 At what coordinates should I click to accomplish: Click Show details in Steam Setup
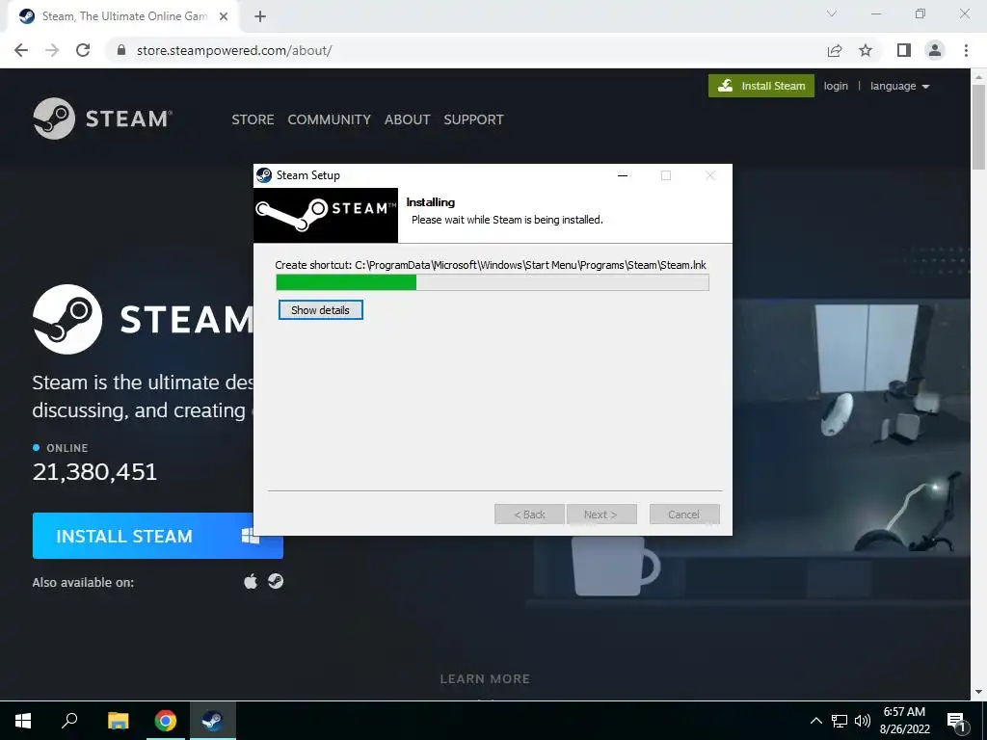click(x=320, y=309)
